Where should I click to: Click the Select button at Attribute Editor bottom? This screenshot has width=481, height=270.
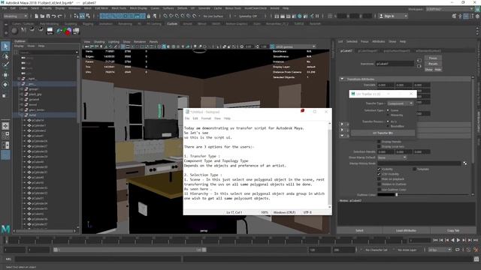[x=359, y=230]
